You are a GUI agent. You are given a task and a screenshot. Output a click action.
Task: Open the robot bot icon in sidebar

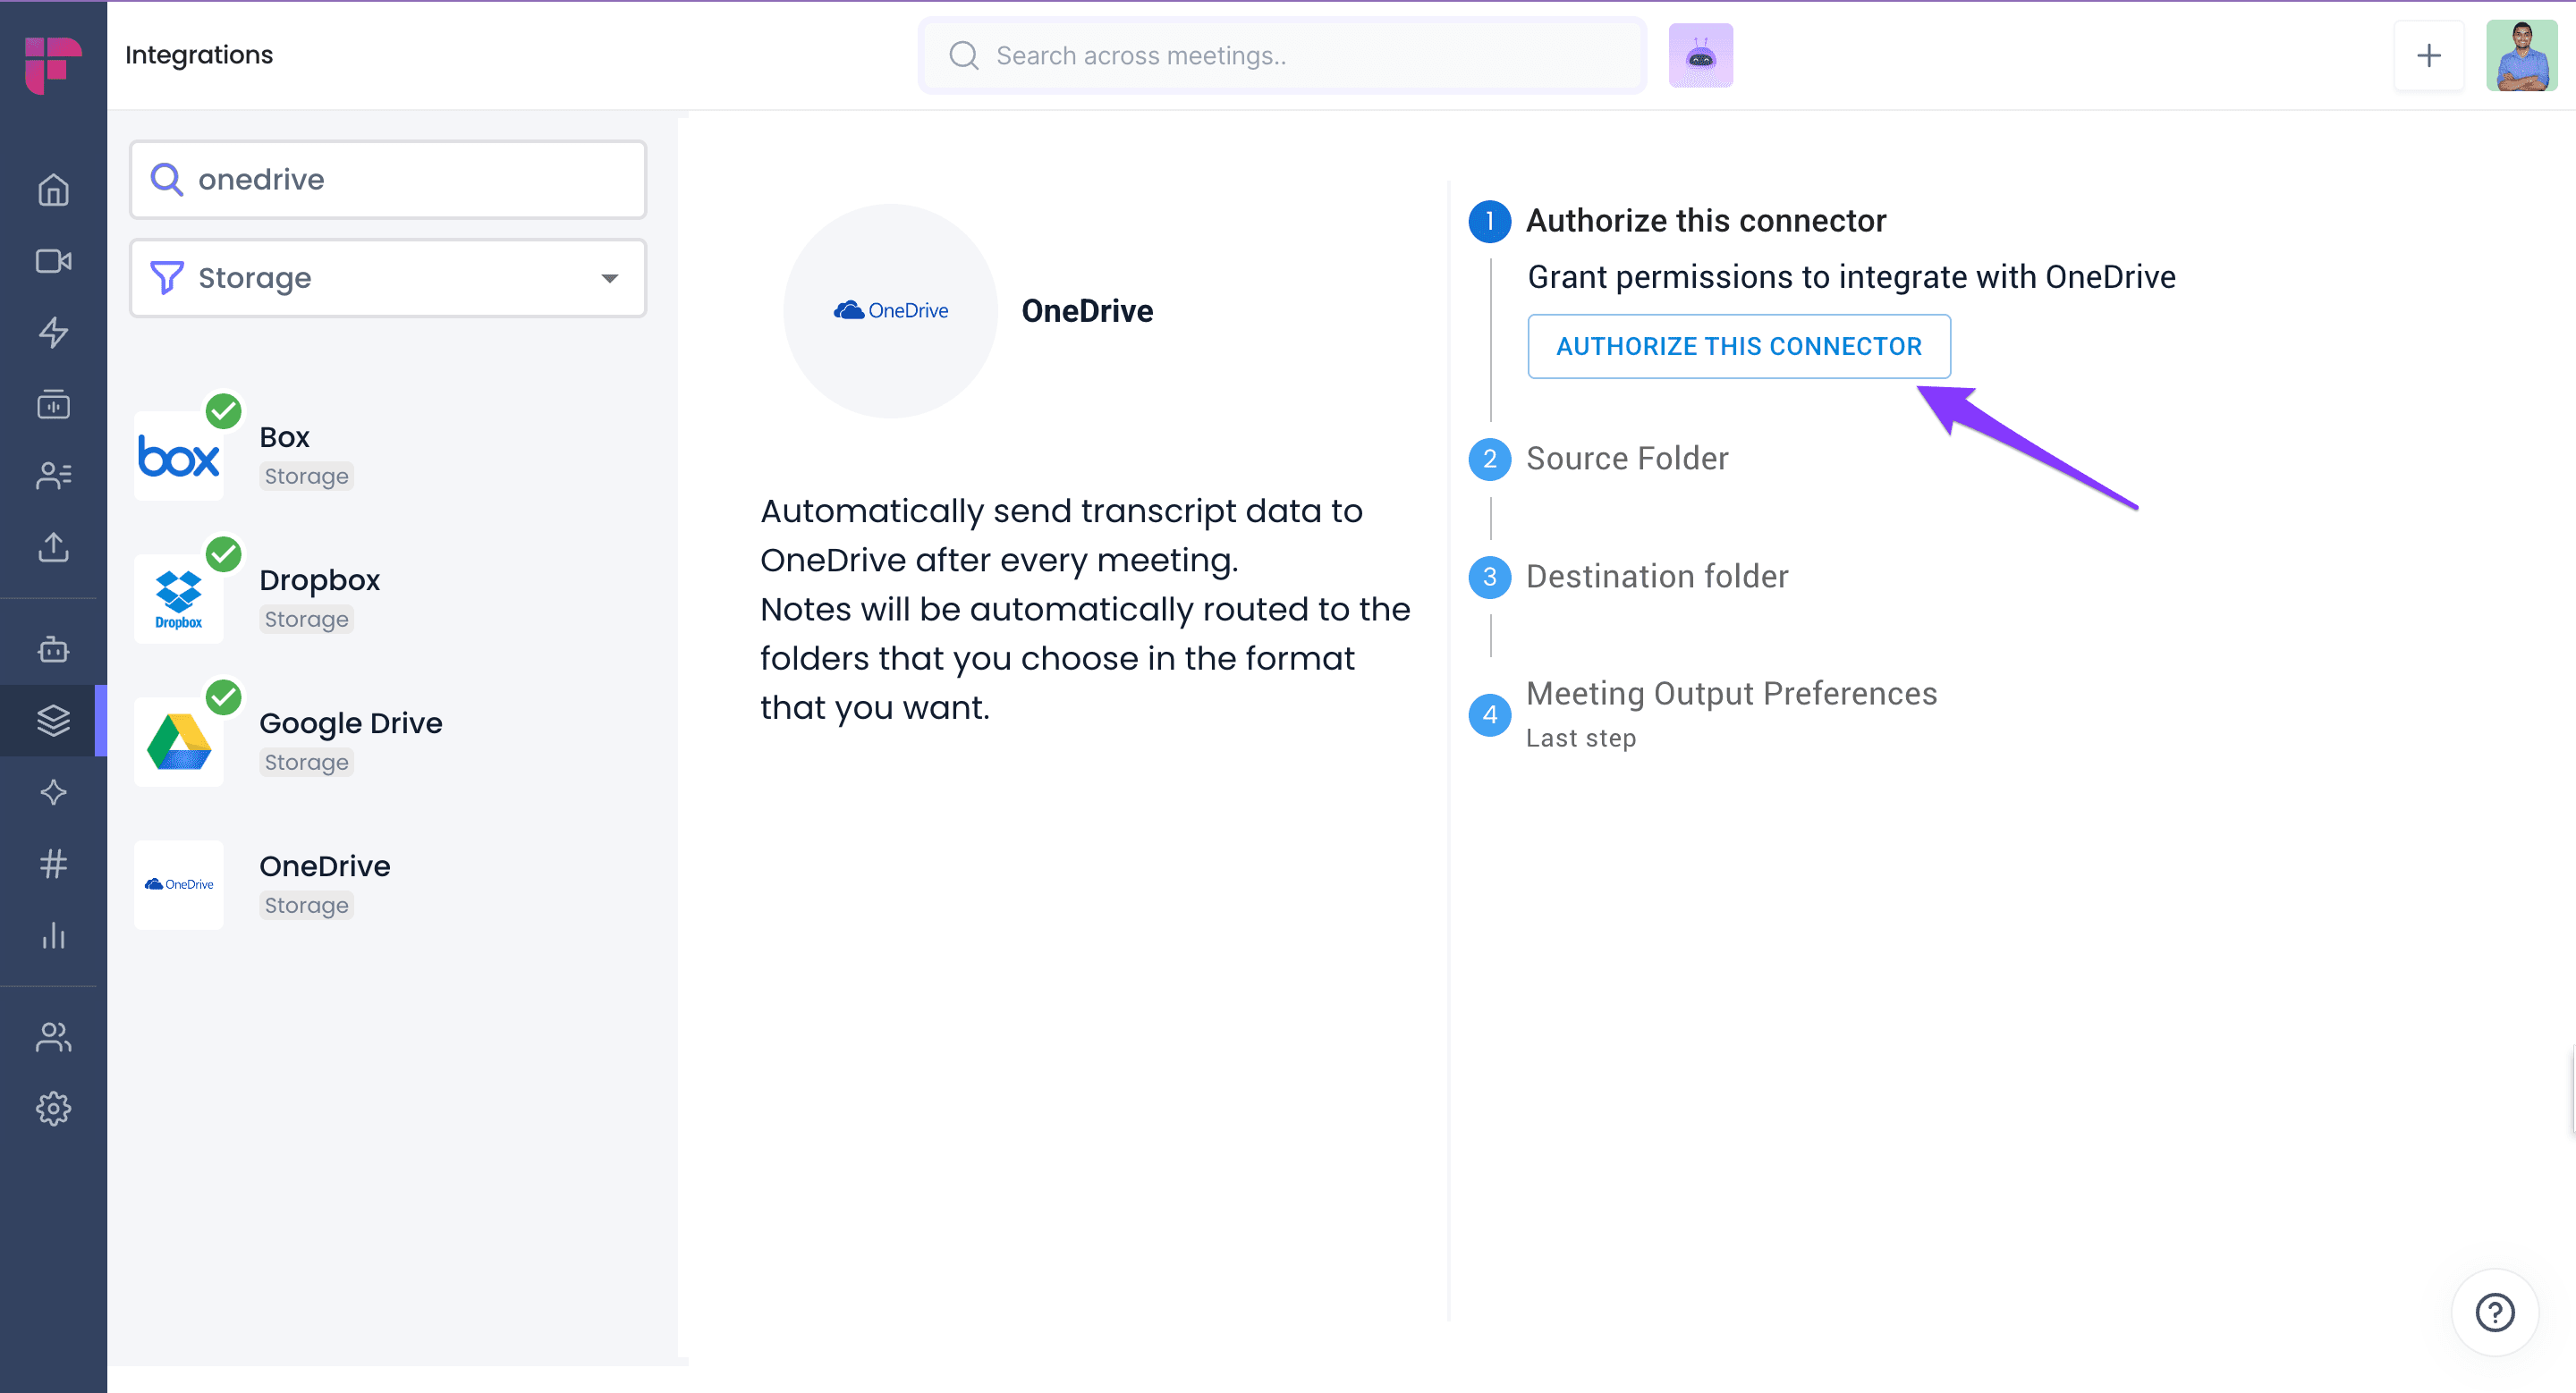[x=53, y=648]
